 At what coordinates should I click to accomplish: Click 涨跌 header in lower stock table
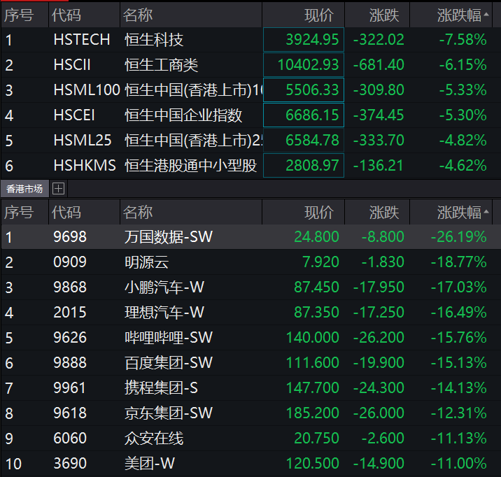point(377,213)
